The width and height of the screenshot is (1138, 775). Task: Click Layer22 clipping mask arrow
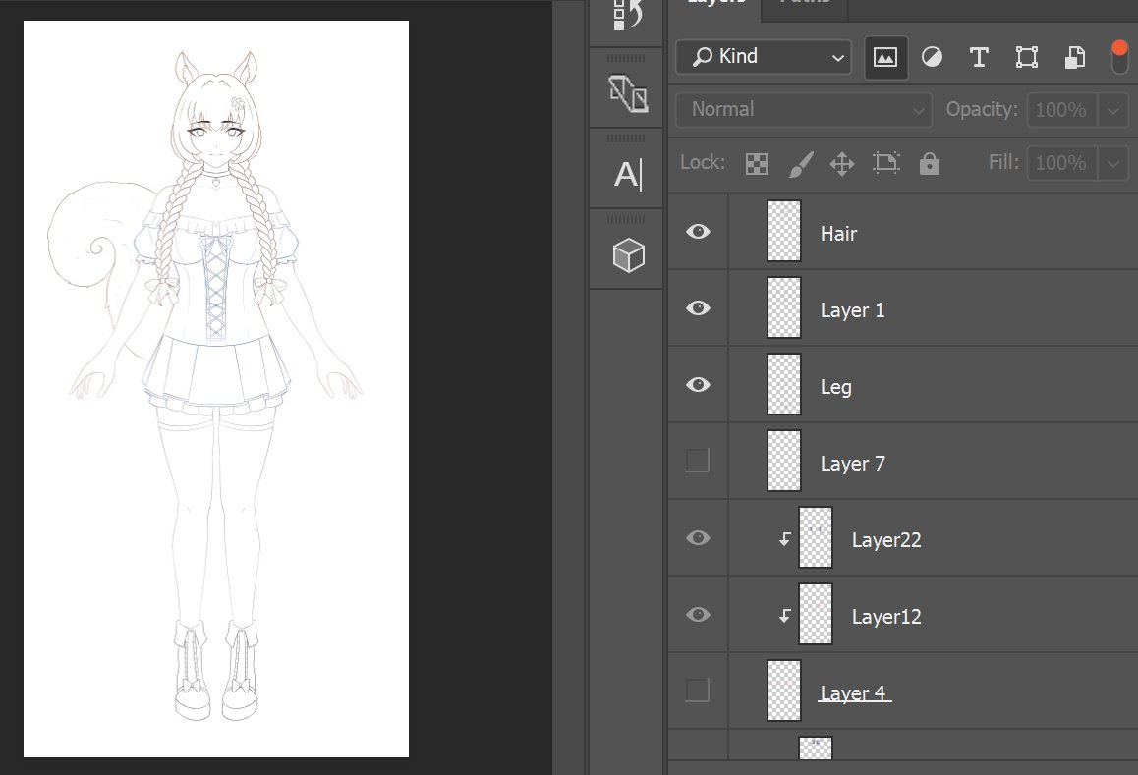coord(784,539)
